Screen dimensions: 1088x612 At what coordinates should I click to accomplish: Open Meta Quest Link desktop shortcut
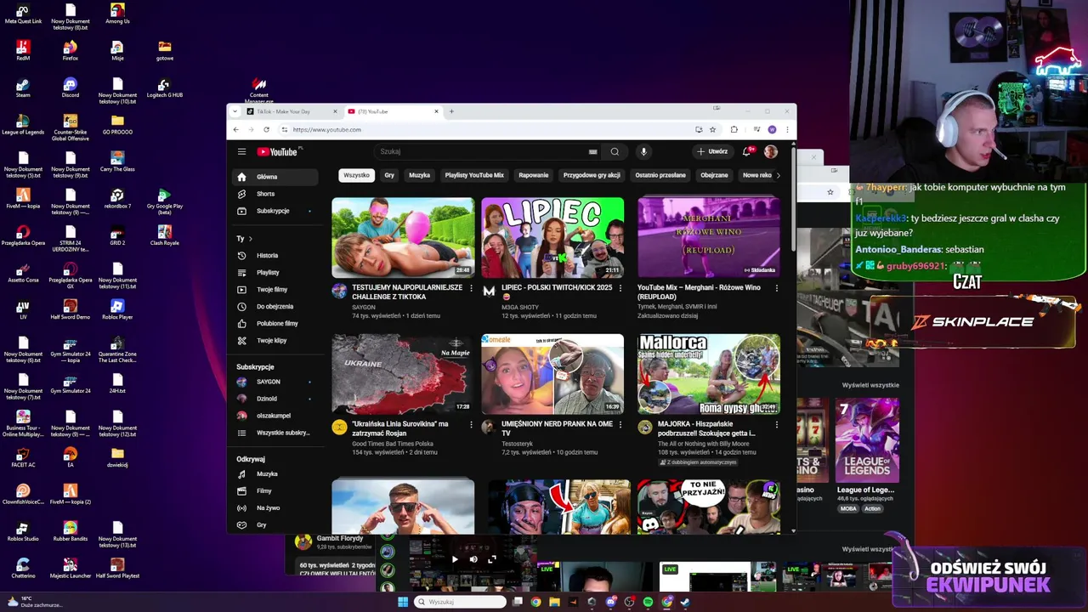23,14
